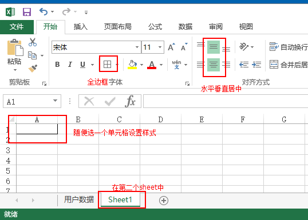Click the text orientation icon
Viewport: 308px width, 220px height.
[244, 47]
